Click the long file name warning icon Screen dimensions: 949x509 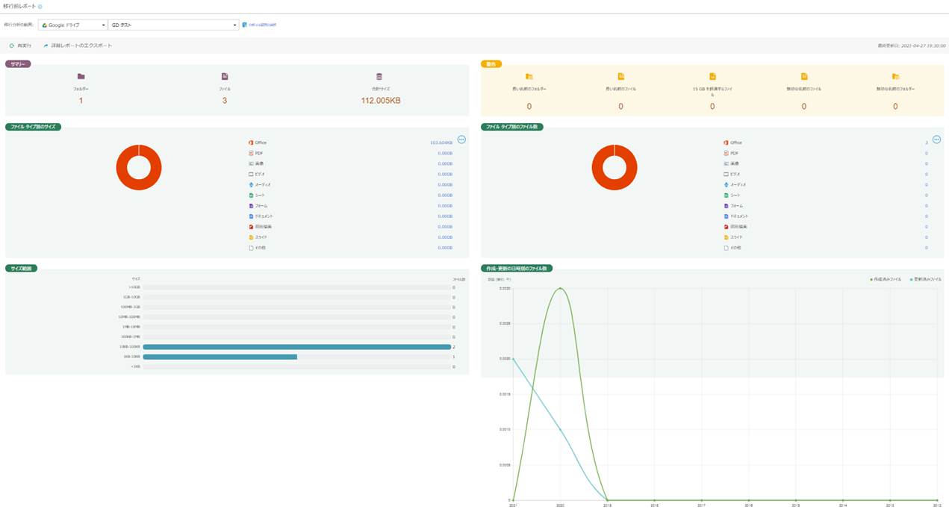tap(620, 76)
